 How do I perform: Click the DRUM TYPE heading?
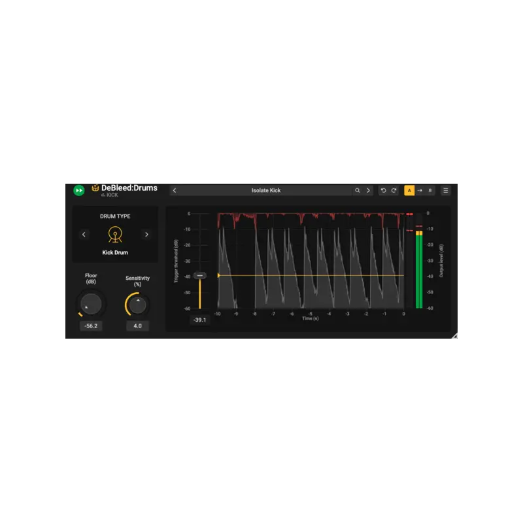click(x=115, y=216)
